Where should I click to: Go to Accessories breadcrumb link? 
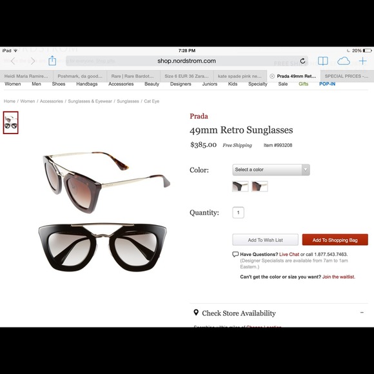coord(52,101)
